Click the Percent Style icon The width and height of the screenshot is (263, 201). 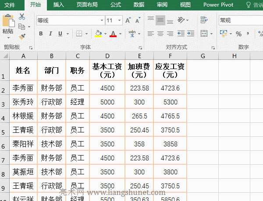[238, 34]
